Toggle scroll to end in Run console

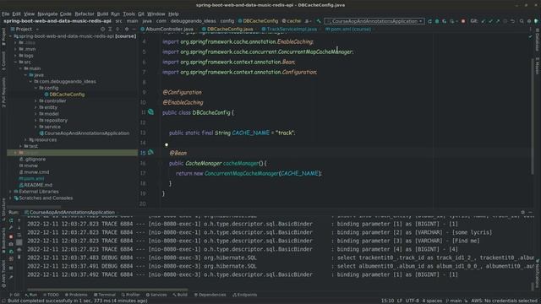pyautogui.click(x=19, y=242)
